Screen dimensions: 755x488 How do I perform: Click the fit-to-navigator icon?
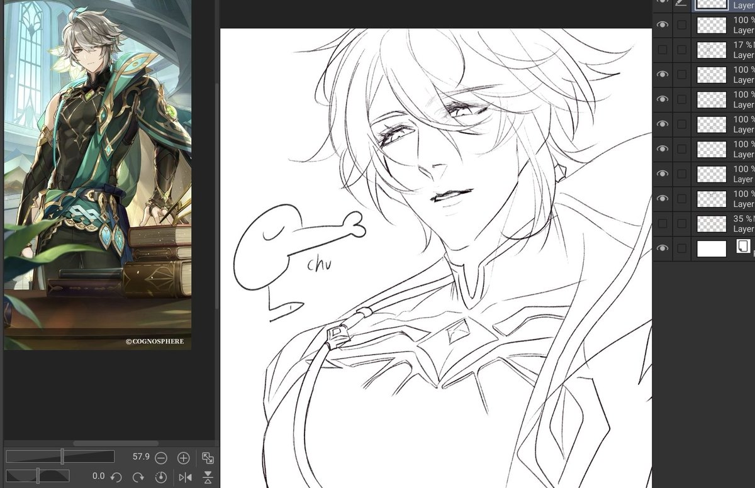[208, 458]
